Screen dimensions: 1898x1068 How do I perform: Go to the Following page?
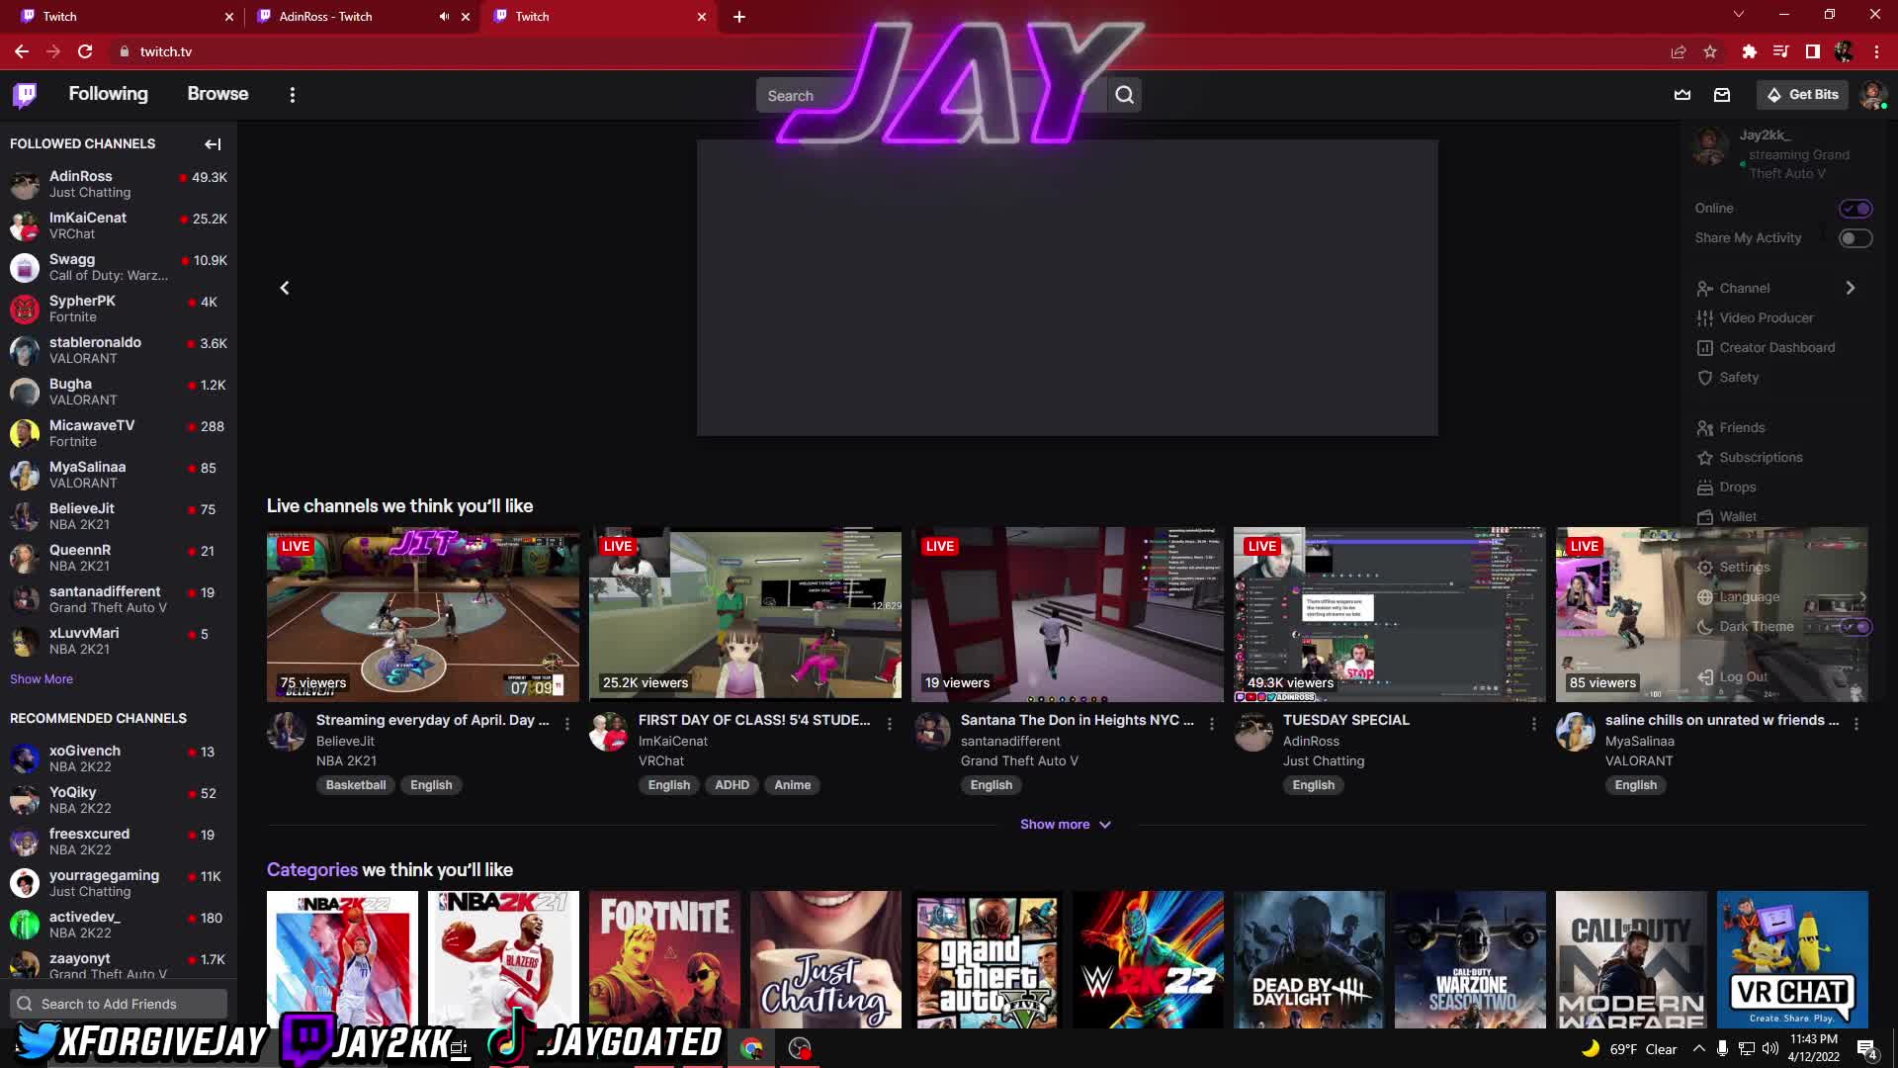click(108, 94)
